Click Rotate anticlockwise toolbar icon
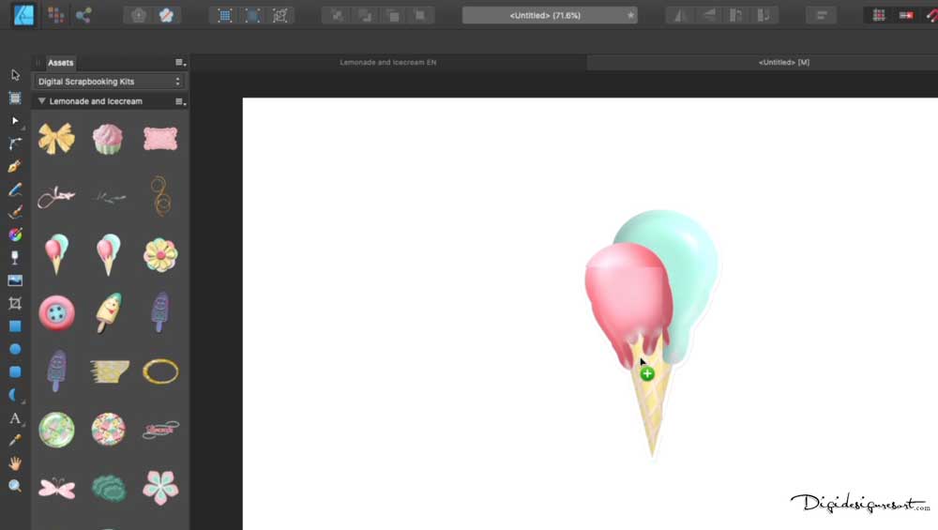Viewport: 938px width, 530px height. [x=735, y=15]
